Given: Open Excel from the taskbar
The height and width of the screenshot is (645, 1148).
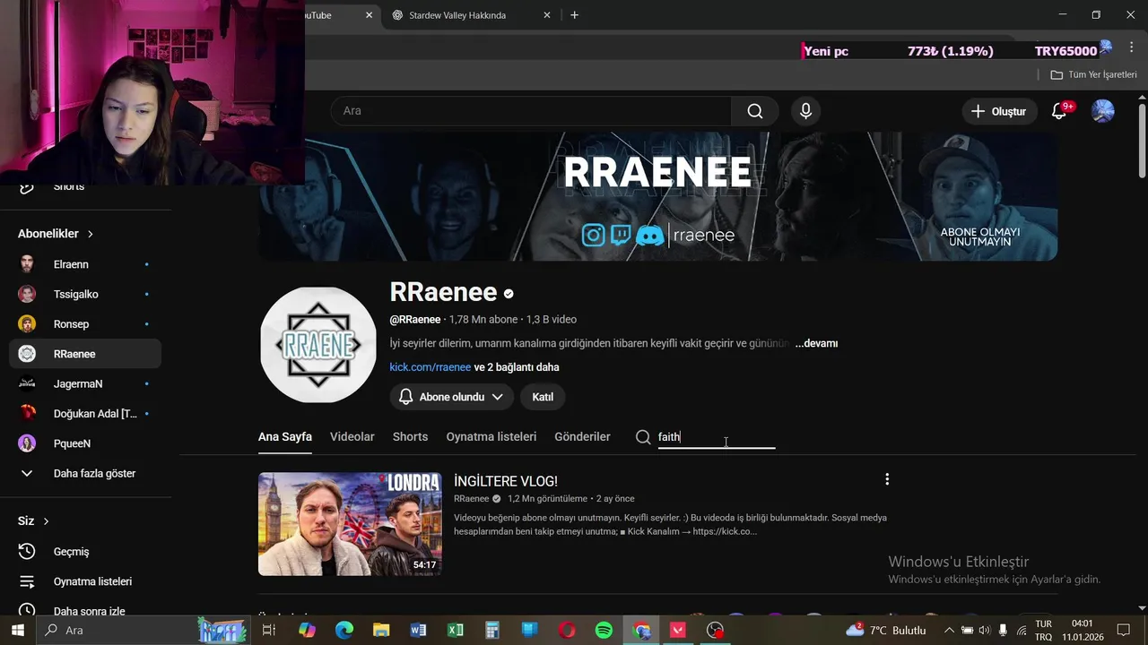Looking at the screenshot, I should 455,631.
